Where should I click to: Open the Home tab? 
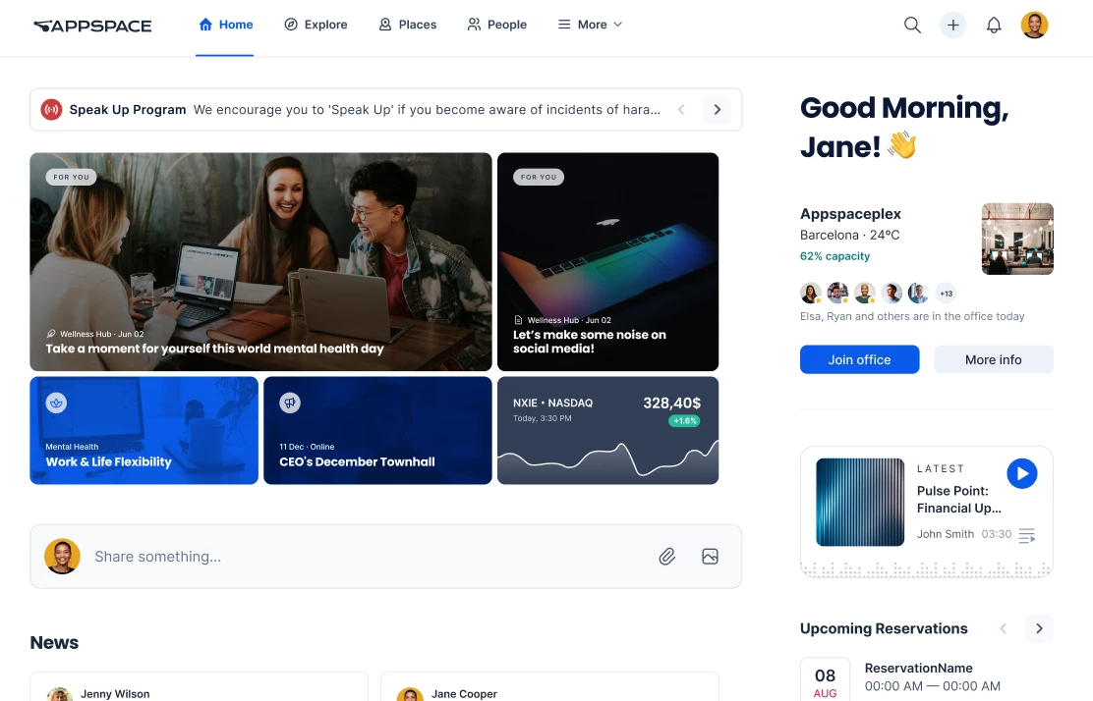click(225, 25)
